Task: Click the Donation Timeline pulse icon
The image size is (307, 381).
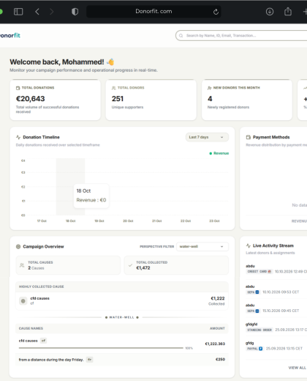Action: pos(18,137)
